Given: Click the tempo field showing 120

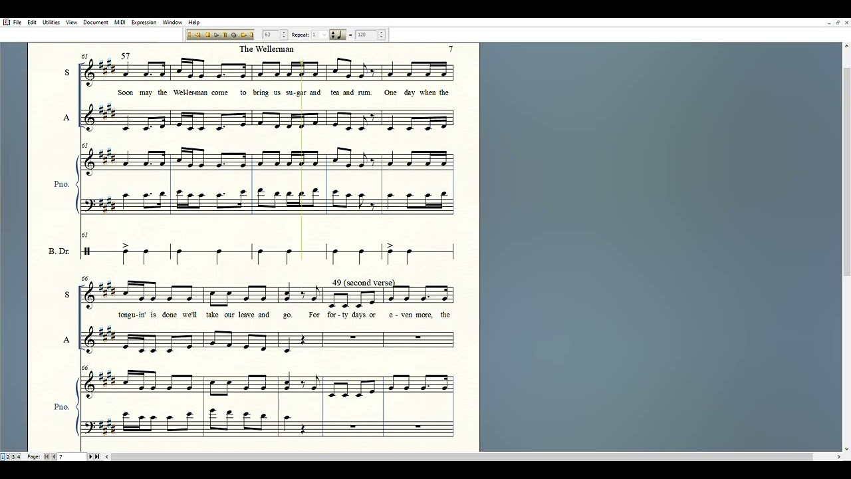Looking at the screenshot, I should pyautogui.click(x=366, y=35).
